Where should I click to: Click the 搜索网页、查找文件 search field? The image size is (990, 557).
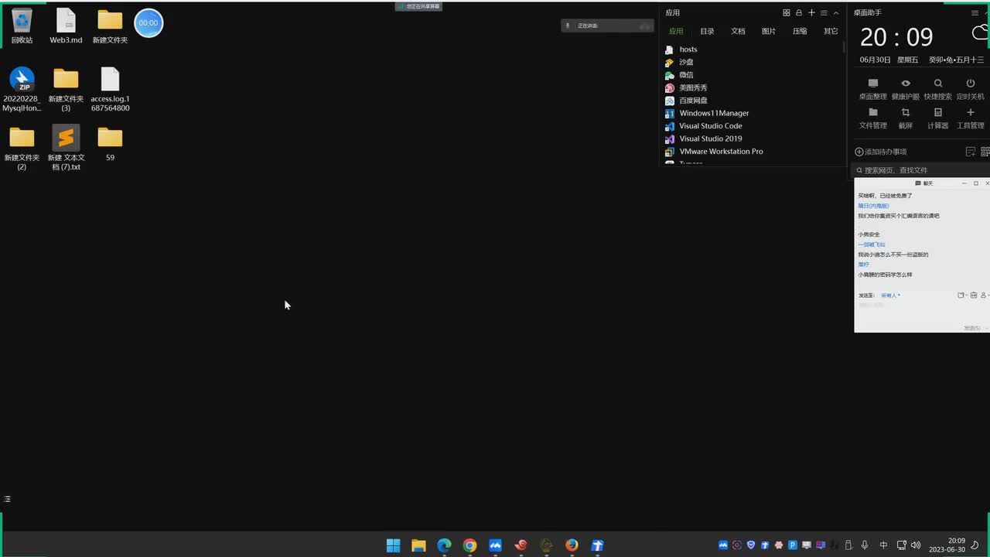pyautogui.click(x=920, y=170)
